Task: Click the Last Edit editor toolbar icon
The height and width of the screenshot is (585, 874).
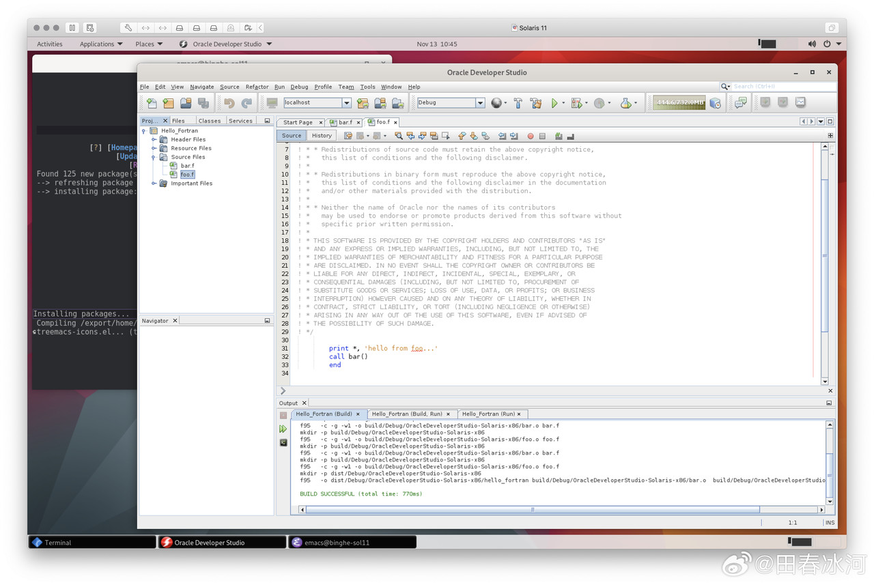Action: 348,136
